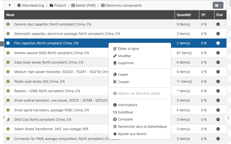Click the status check of Ceramic disc capacitor
The height and width of the screenshot is (144, 231).
(x=218, y=24)
